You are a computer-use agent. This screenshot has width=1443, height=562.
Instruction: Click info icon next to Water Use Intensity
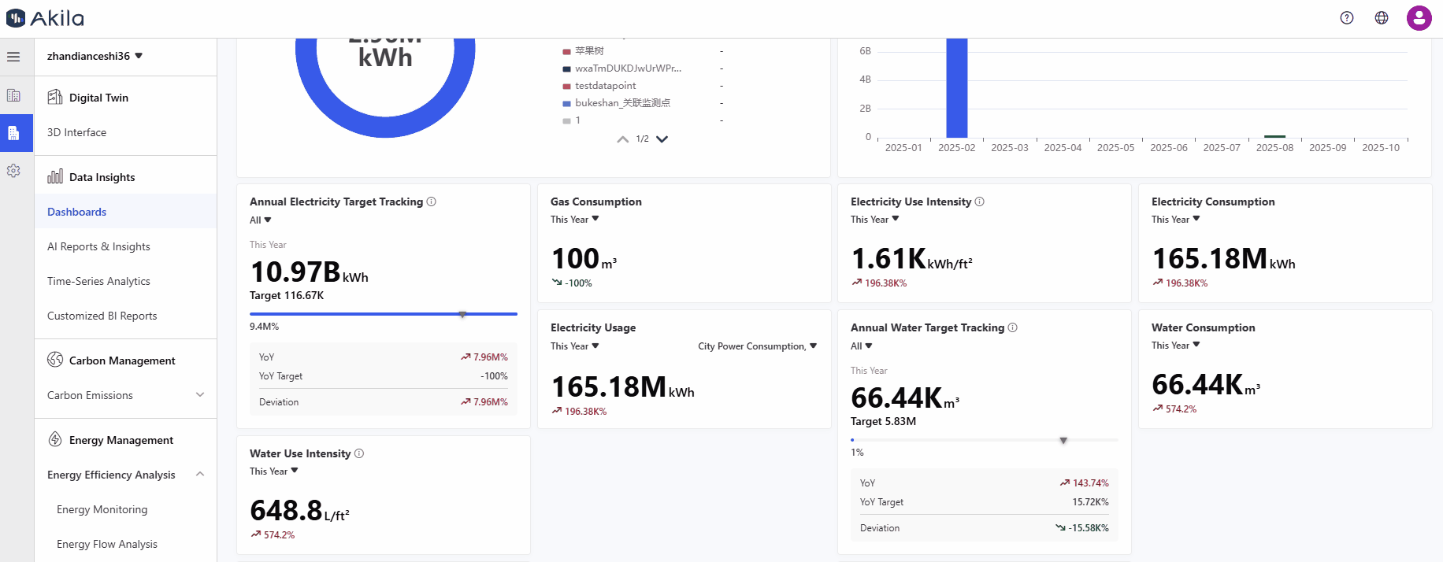point(359,453)
